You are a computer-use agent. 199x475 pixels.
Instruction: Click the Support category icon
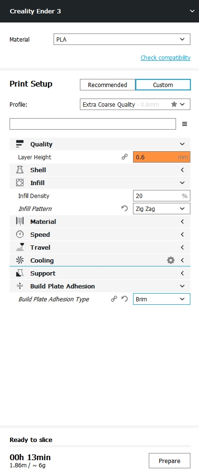(x=20, y=273)
